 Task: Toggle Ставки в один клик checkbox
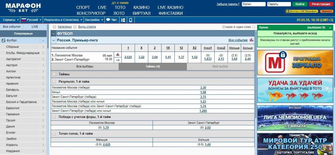click(x=254, y=27)
